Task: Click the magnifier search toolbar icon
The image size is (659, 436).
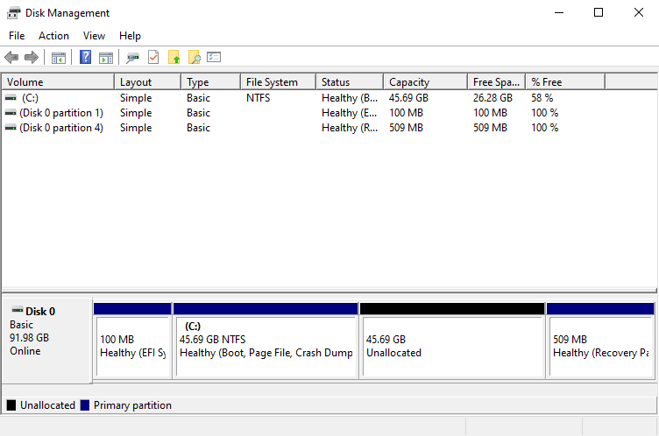Action: 194,58
